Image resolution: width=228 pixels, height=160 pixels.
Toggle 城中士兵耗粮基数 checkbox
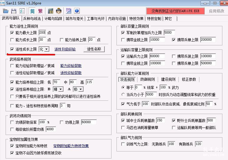pyautogui.click(x=123, y=121)
